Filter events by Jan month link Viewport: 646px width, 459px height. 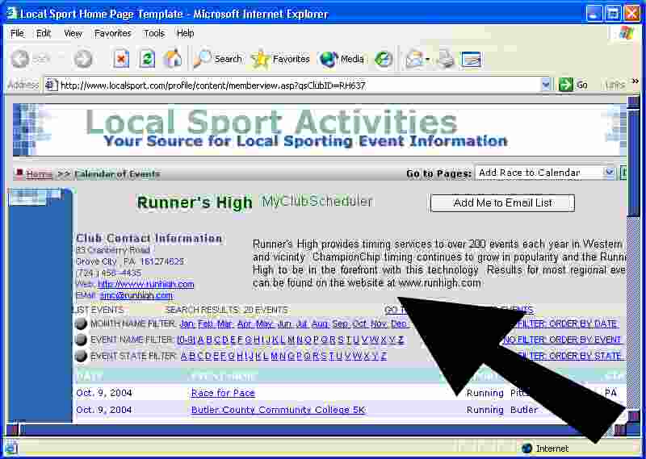tap(187, 324)
